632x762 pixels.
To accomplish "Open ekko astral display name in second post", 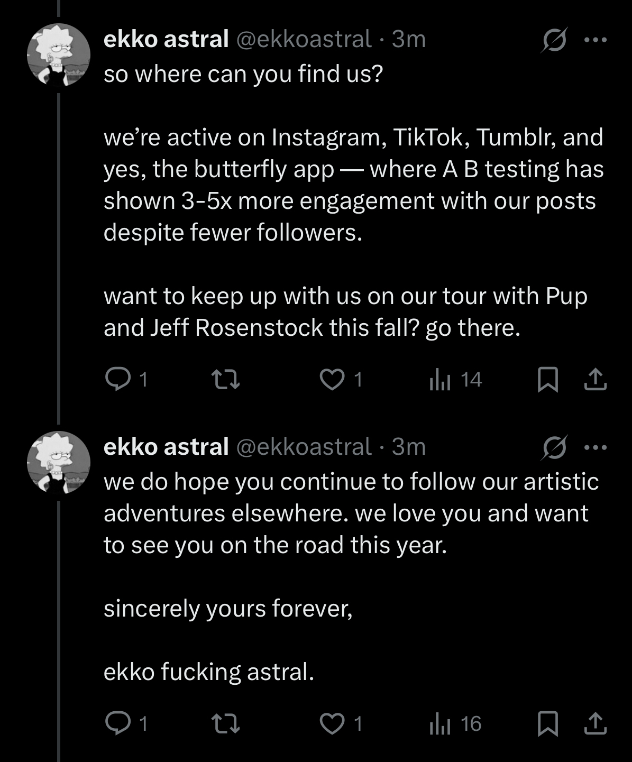I will tap(166, 447).
